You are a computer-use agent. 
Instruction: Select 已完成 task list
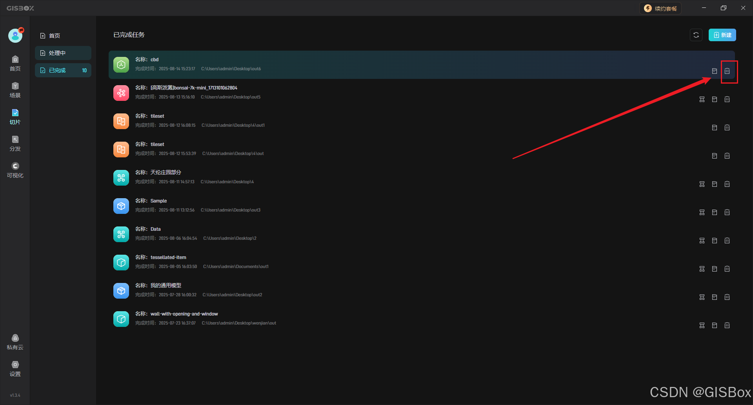(x=63, y=70)
